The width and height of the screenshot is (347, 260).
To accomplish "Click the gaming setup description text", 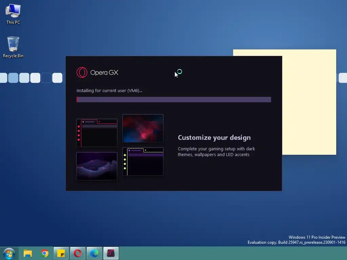I will (x=217, y=152).
